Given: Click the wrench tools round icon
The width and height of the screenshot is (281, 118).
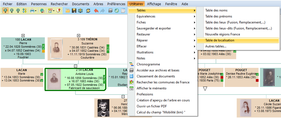Looking at the screenshot, I should pos(117,11).
